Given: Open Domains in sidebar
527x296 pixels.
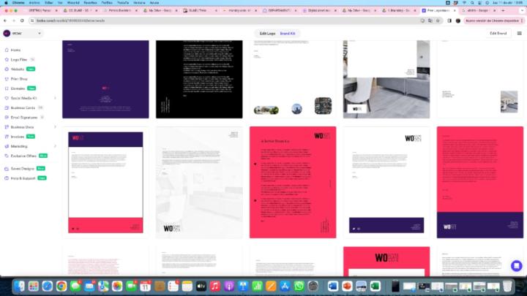Looking at the screenshot, I should click(18, 88).
